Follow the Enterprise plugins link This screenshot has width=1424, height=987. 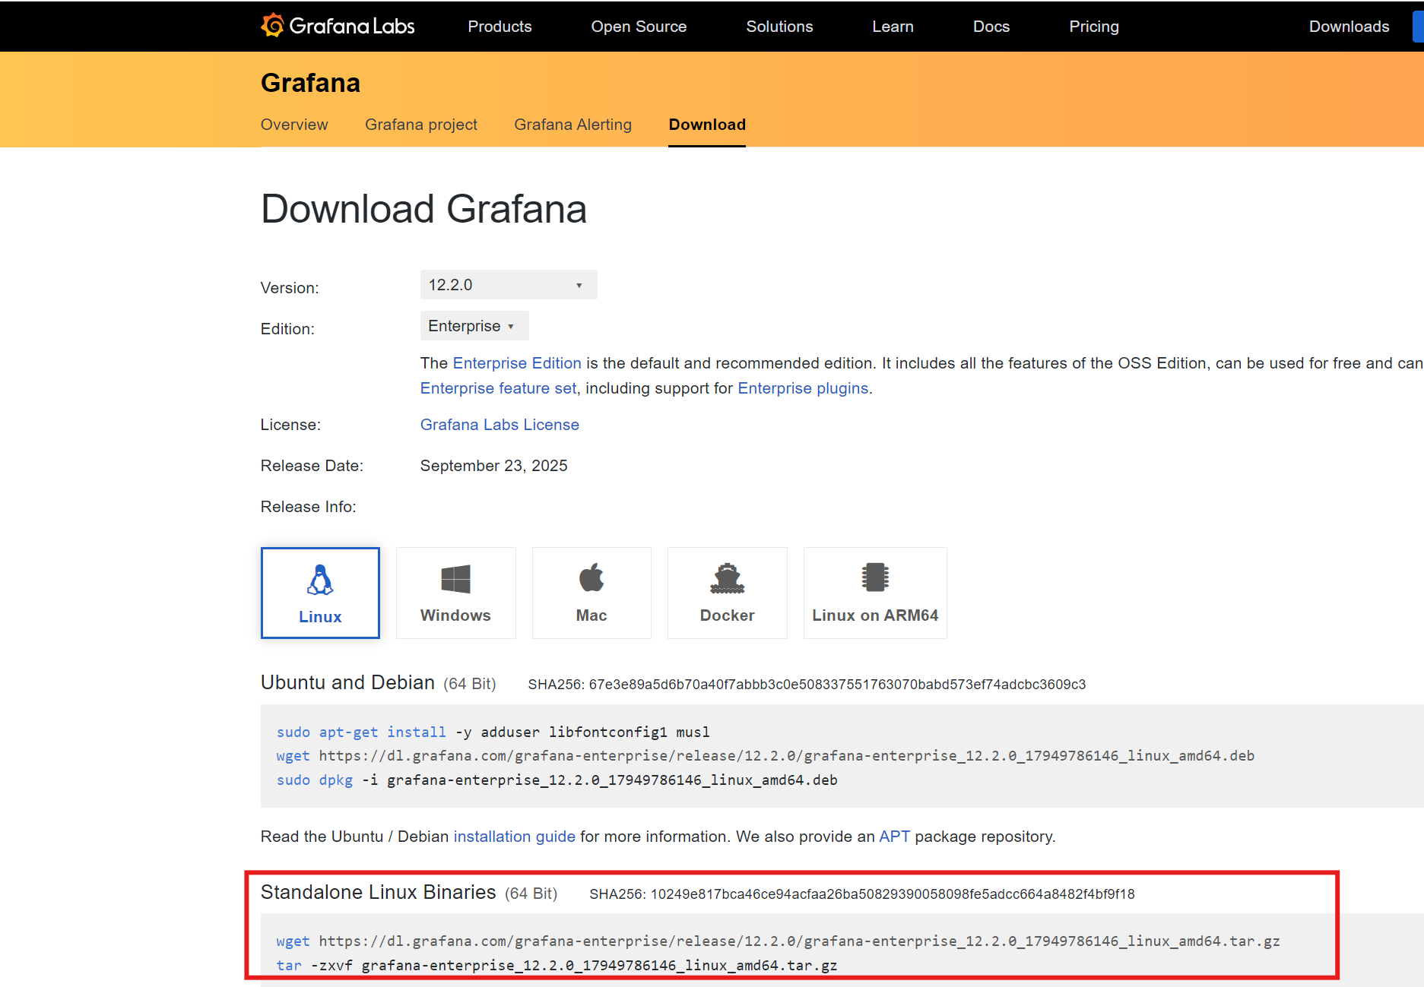pos(803,388)
